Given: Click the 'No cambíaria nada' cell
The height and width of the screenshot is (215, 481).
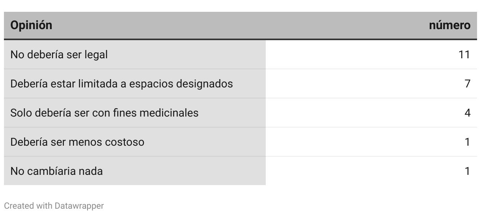Looking at the screenshot, I should click(56, 171).
